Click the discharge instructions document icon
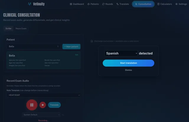This screenshot has width=189, height=122. pyautogui.click(x=92, y=41)
